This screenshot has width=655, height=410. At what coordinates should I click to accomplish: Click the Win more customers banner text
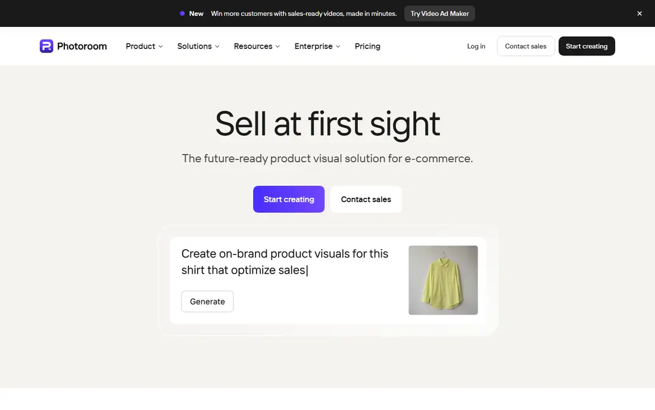pyautogui.click(x=304, y=13)
